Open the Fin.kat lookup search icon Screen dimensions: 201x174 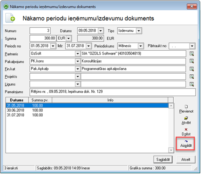pos(192,69)
